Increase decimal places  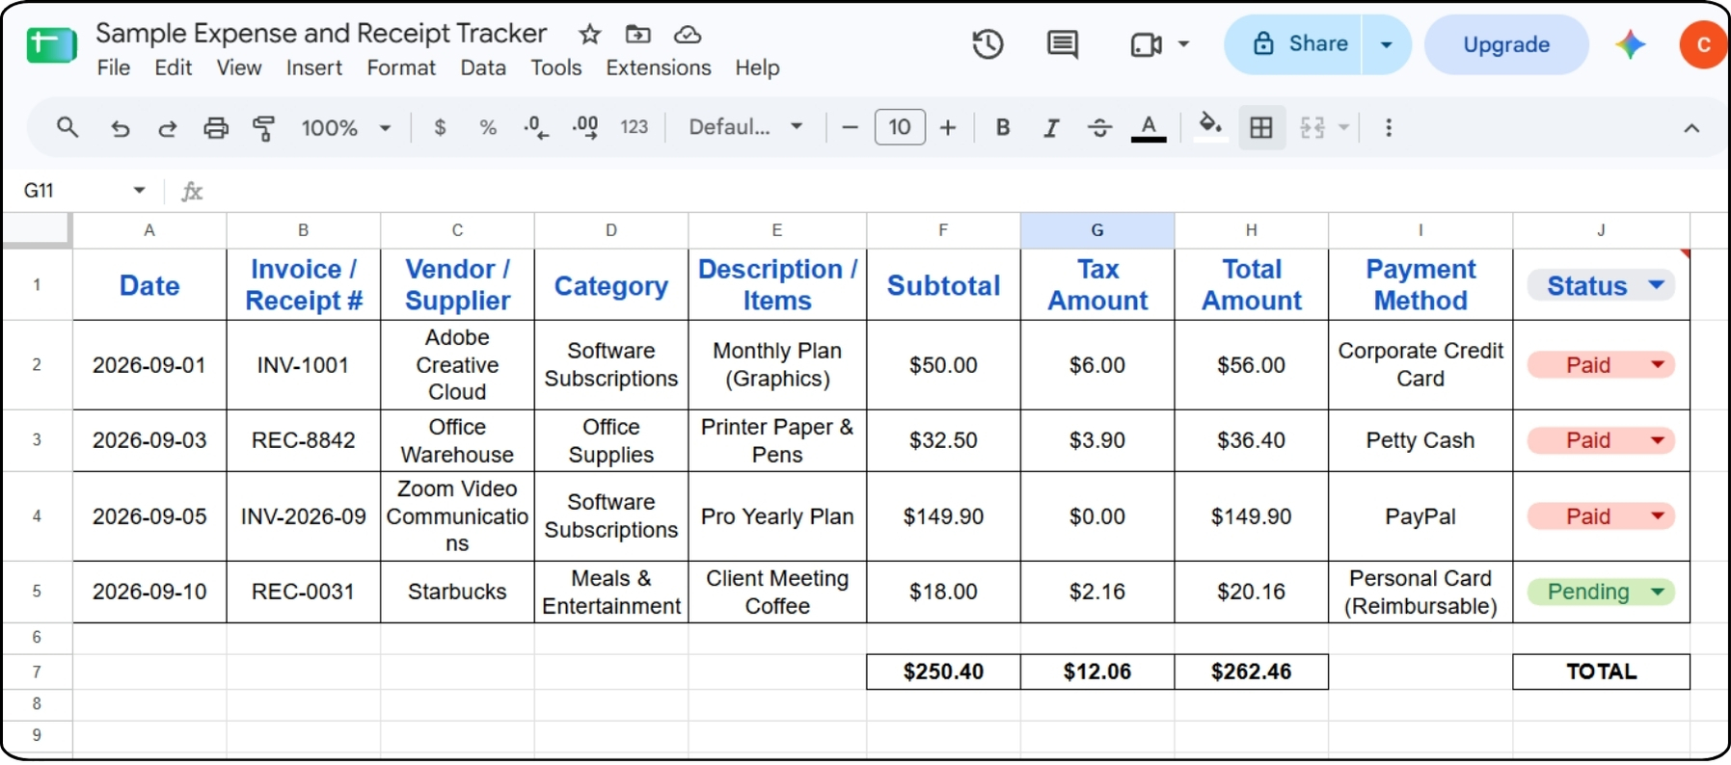(585, 127)
